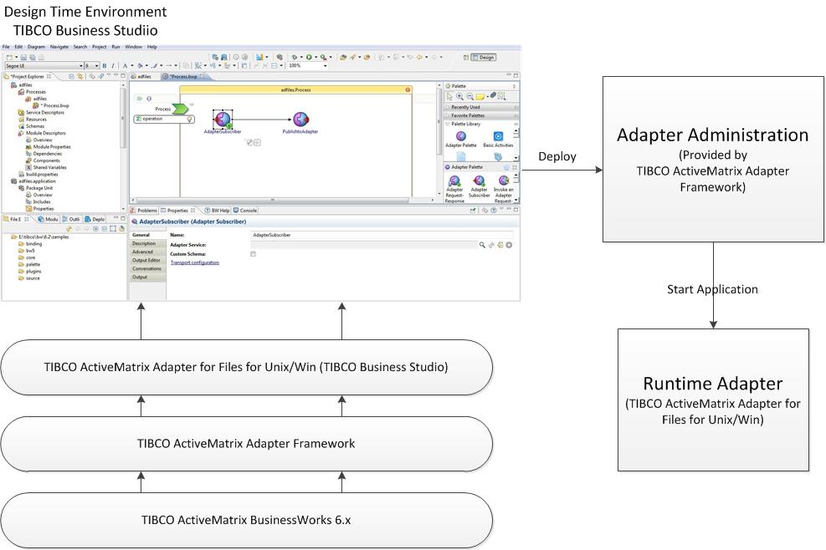Screen dimensions: 826x550
Task: Open the Console tab
Action: (x=245, y=211)
